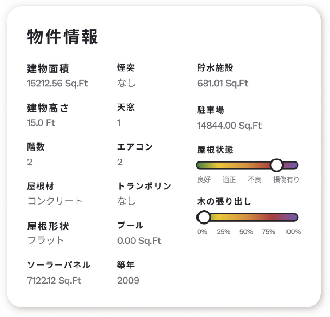Click the 適正 label on roof condition scale
The width and height of the screenshot is (330, 317).
click(229, 179)
